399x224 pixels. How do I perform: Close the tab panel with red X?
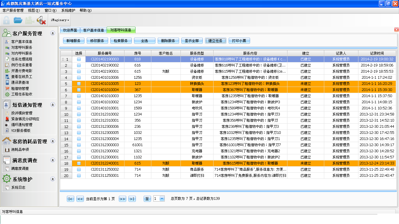click(x=396, y=29)
